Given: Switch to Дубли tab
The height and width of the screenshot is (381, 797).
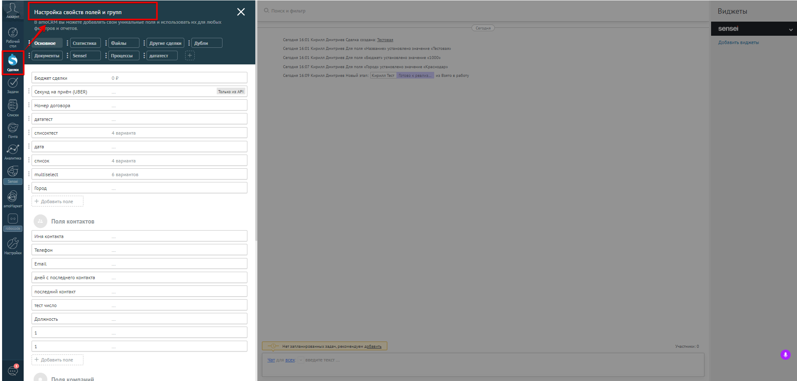Looking at the screenshot, I should pyautogui.click(x=207, y=43).
